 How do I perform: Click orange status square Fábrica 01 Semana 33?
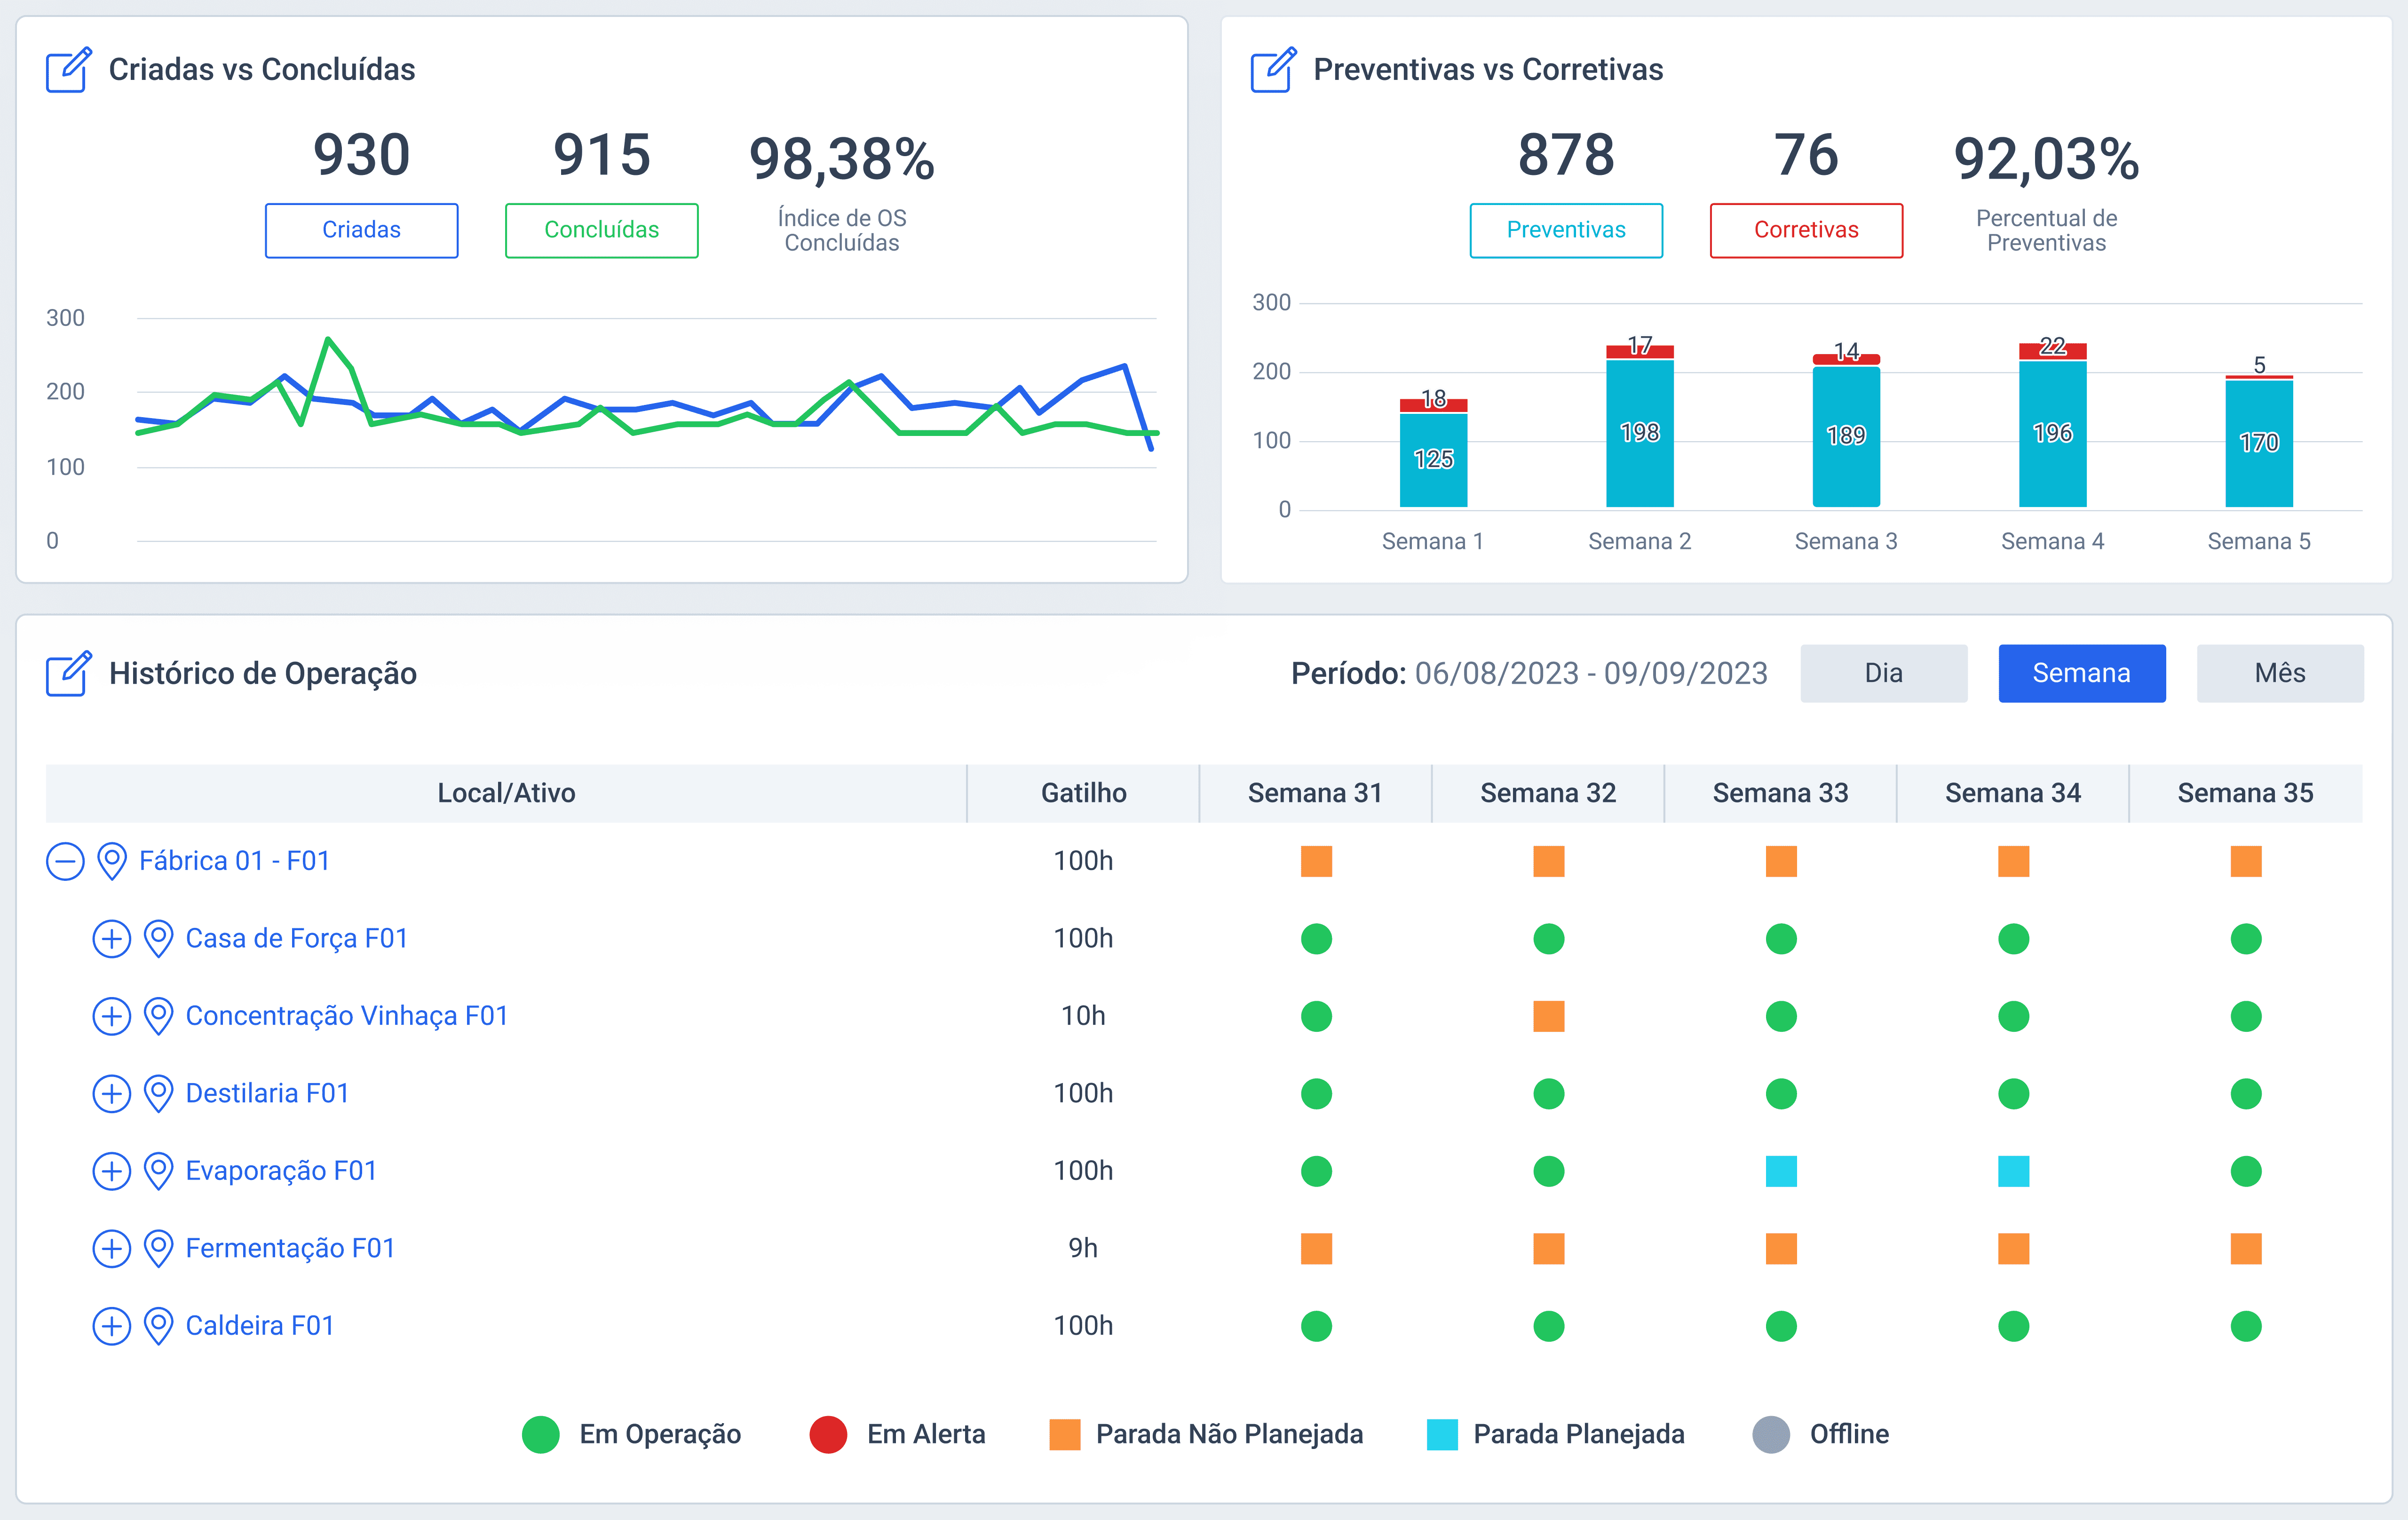click(x=1781, y=861)
